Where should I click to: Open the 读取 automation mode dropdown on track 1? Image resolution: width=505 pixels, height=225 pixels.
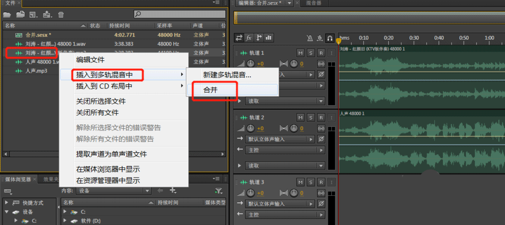click(x=284, y=101)
